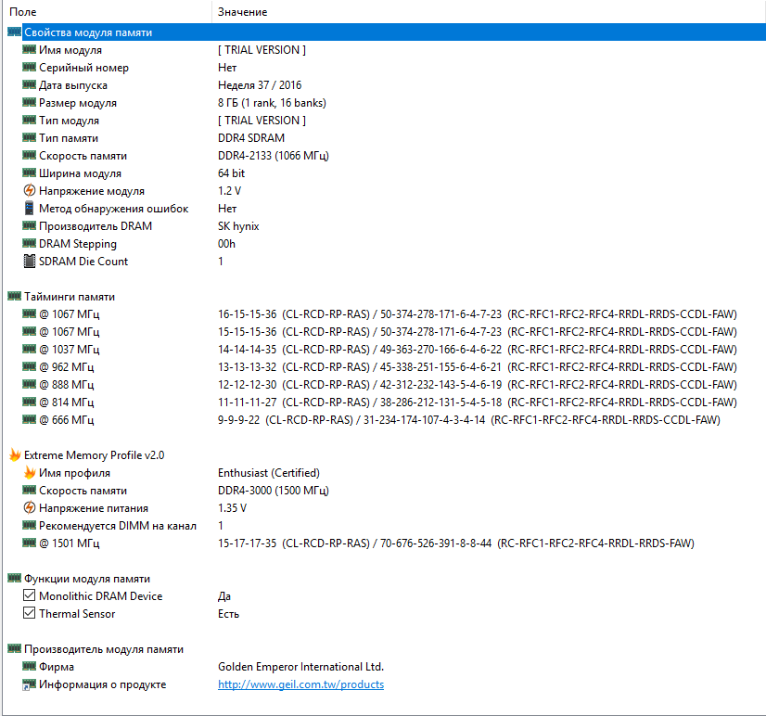Open the geil.com.tw products link
Screen dimensions: 766x716
pyautogui.click(x=300, y=684)
